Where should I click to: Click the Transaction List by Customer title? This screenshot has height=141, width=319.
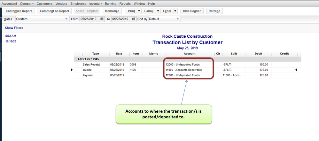187,42
